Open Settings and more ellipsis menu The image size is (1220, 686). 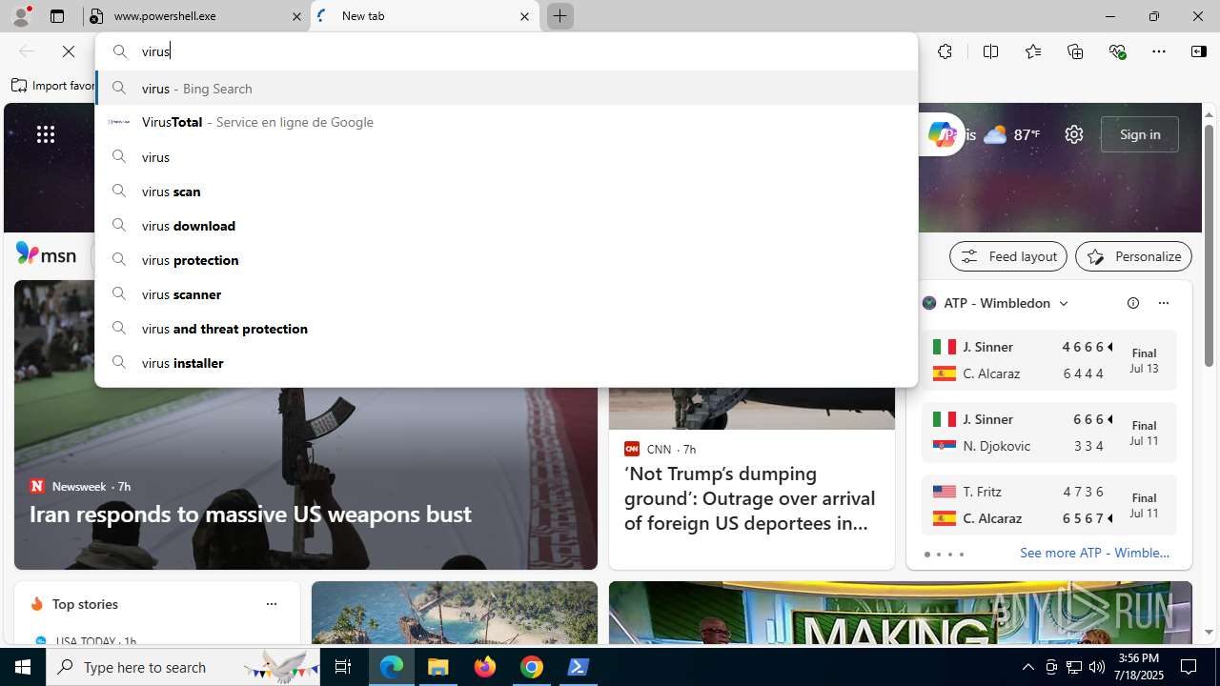pos(1159,51)
